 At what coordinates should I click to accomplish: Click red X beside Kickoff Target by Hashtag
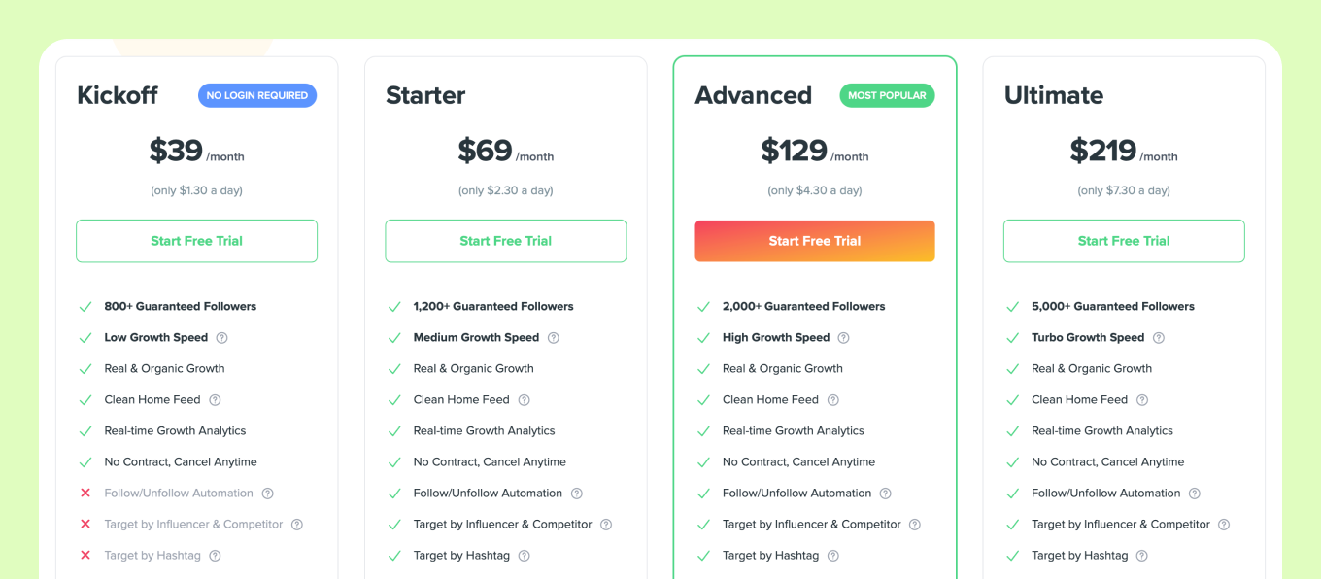point(85,556)
